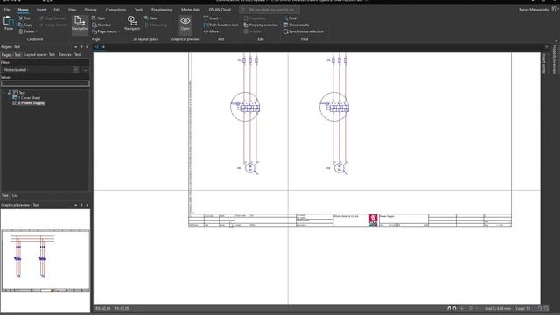The height and width of the screenshot is (315, 560).
Task: Switch to the Tree view tab
Action: point(5,195)
